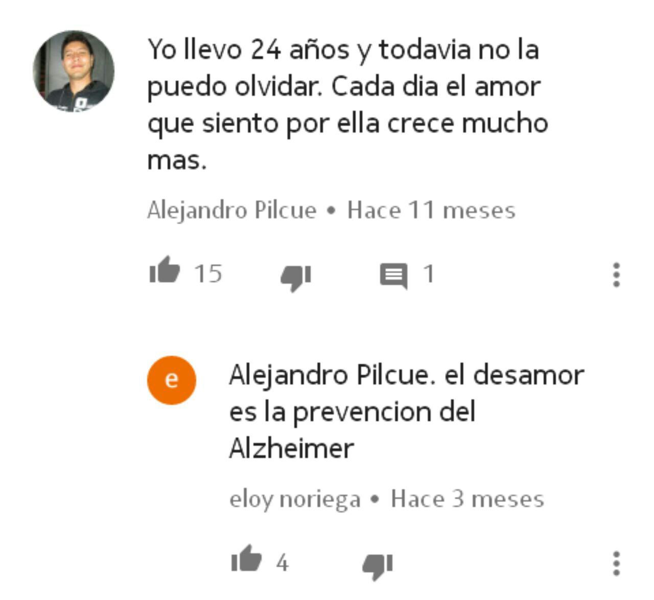Dislike Alejandro Pilcue's comment with thumbs down
The image size is (654, 600).
coord(296,278)
